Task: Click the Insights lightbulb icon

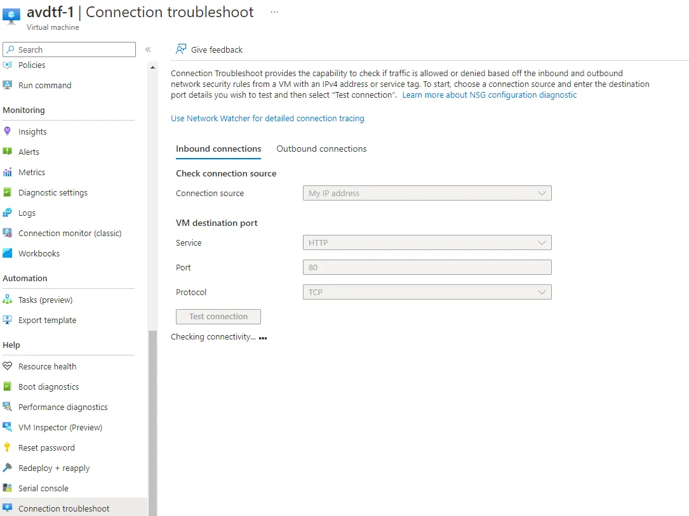Action: (x=8, y=131)
